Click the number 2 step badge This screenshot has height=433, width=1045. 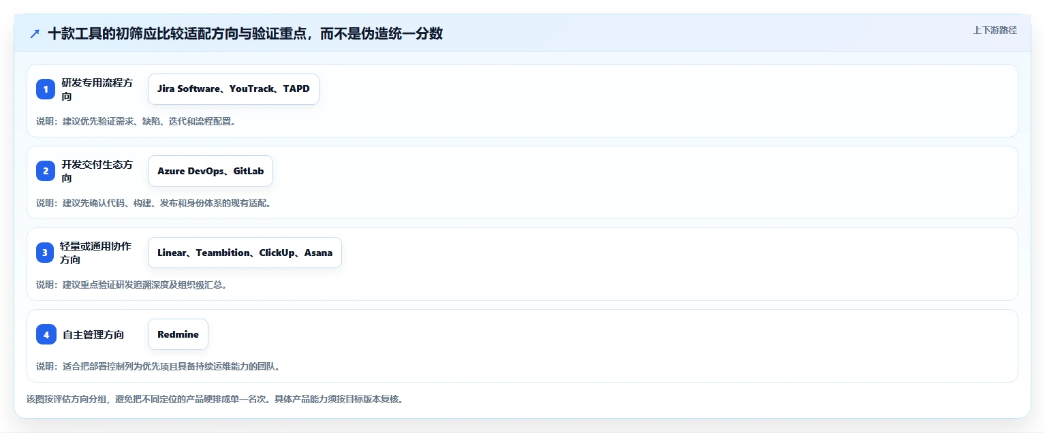[x=46, y=171]
